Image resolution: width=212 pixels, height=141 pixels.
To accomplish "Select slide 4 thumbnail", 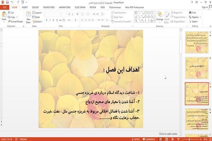I will coord(197,68).
